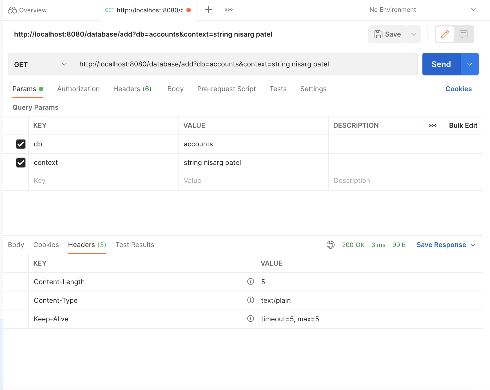
Task: Open the Test Results tab
Action: 135,245
